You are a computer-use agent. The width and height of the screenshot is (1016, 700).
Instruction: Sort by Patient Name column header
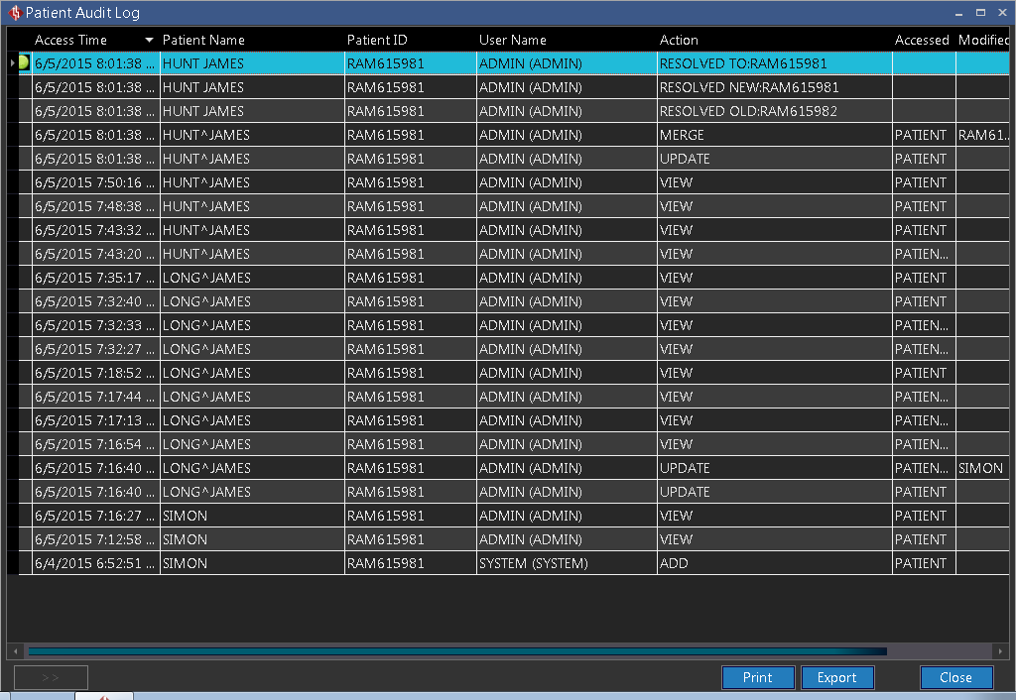(x=203, y=41)
